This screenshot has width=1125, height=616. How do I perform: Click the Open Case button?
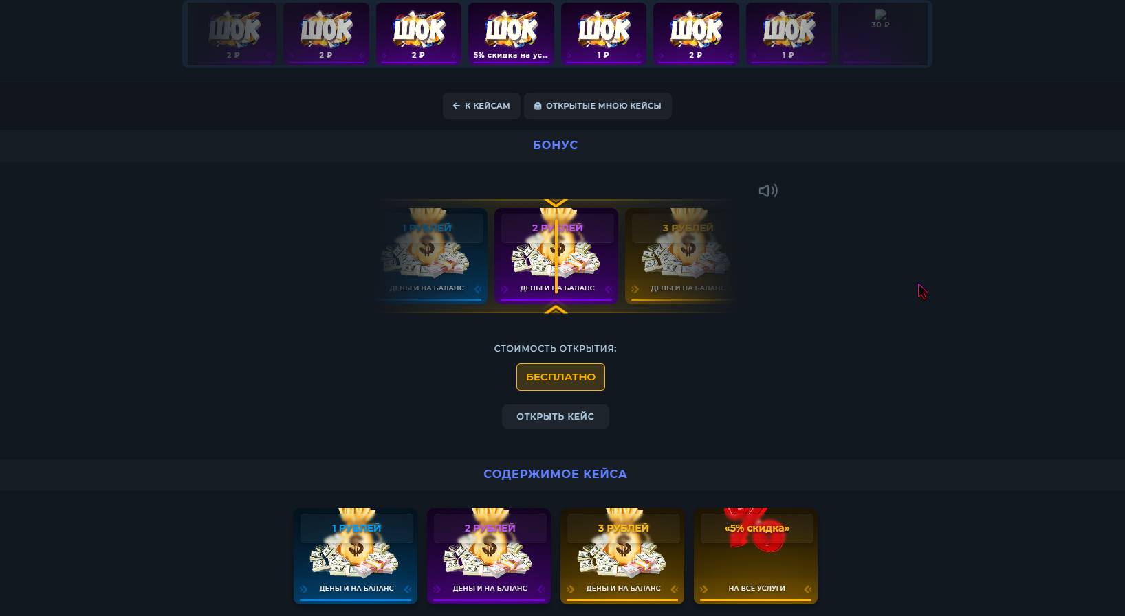555,416
